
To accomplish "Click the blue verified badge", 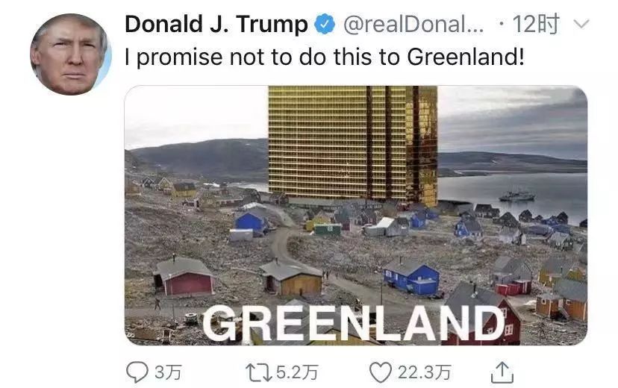I will 325,25.
